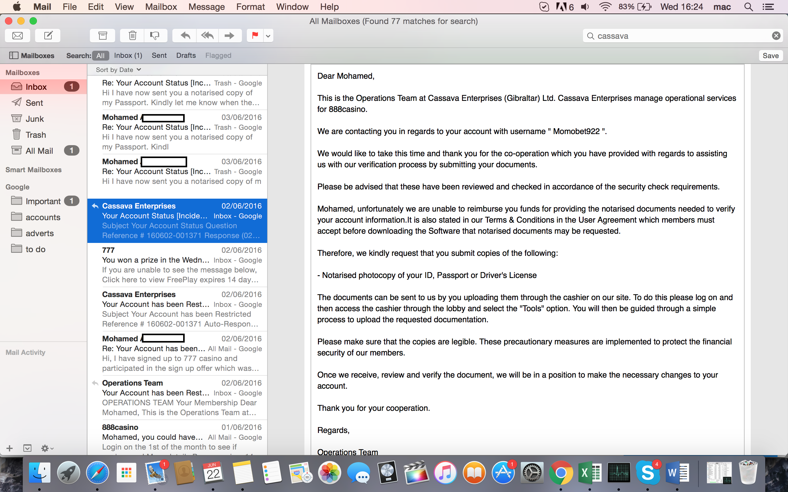Compose a new message
788x492 pixels.
point(48,35)
